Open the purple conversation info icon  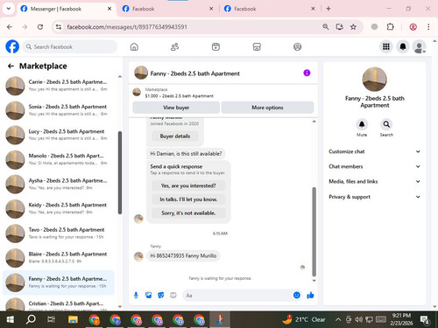(x=307, y=73)
